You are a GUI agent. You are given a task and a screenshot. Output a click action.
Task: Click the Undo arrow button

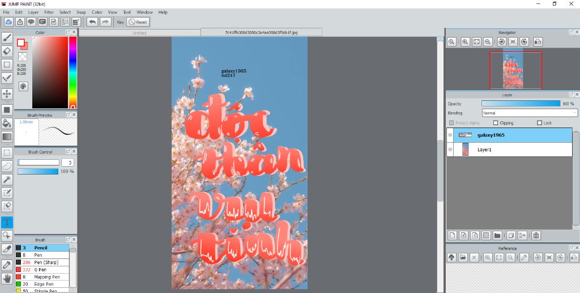tap(92, 22)
